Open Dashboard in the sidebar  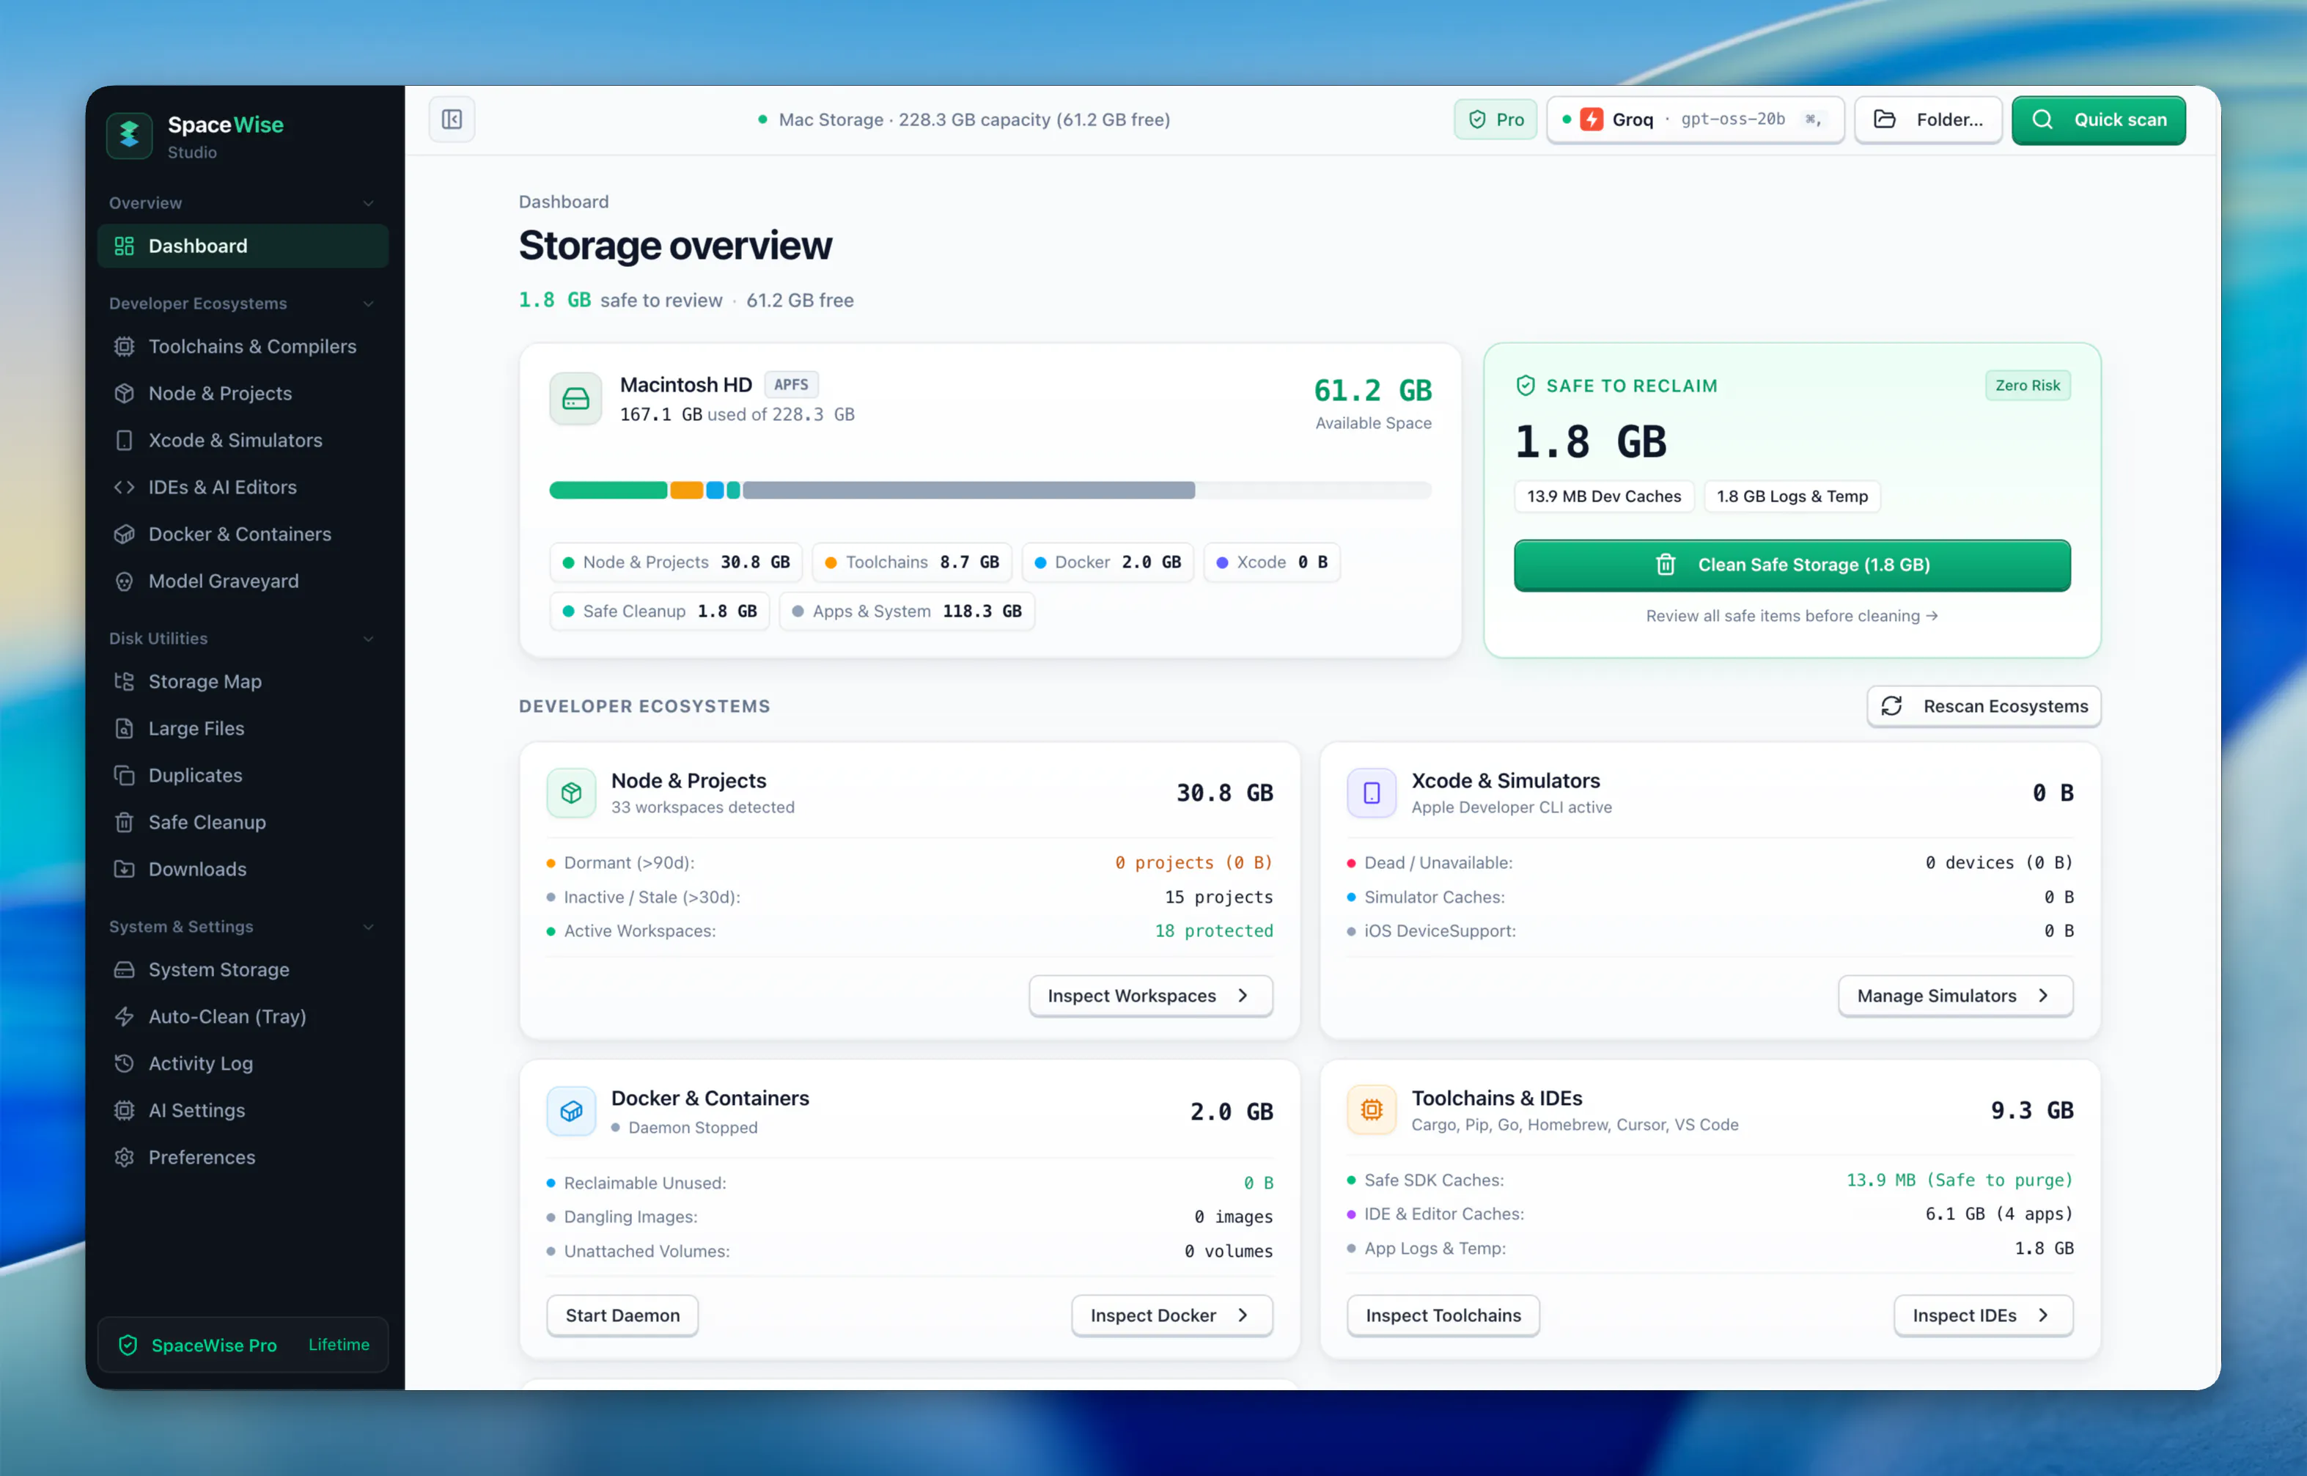coord(243,246)
